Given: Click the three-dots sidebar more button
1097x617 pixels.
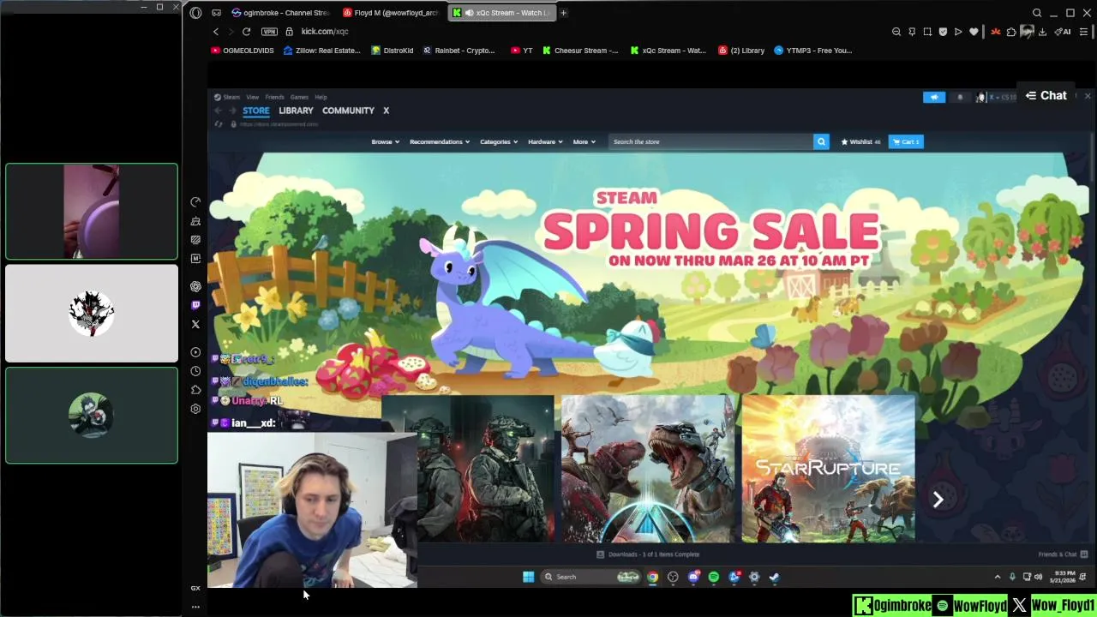Looking at the screenshot, I should tap(195, 607).
